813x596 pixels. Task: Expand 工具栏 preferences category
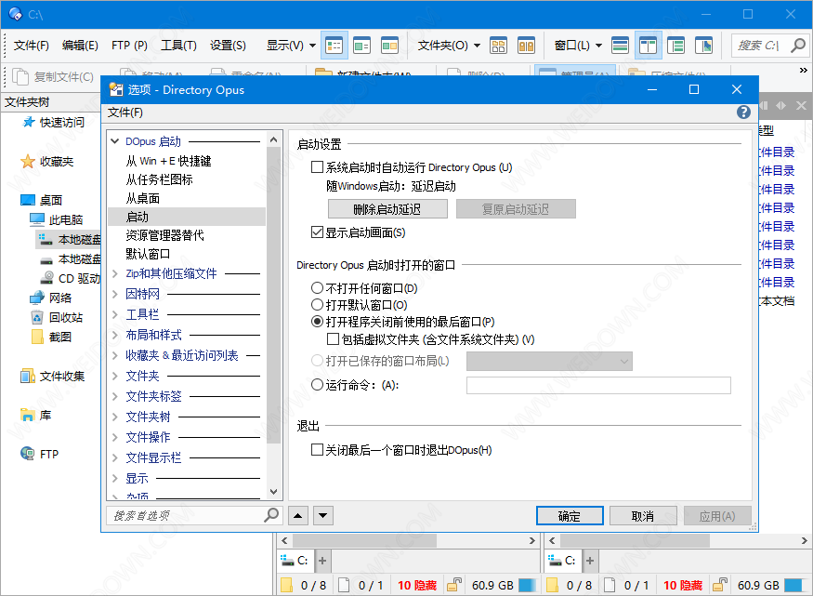coord(115,314)
